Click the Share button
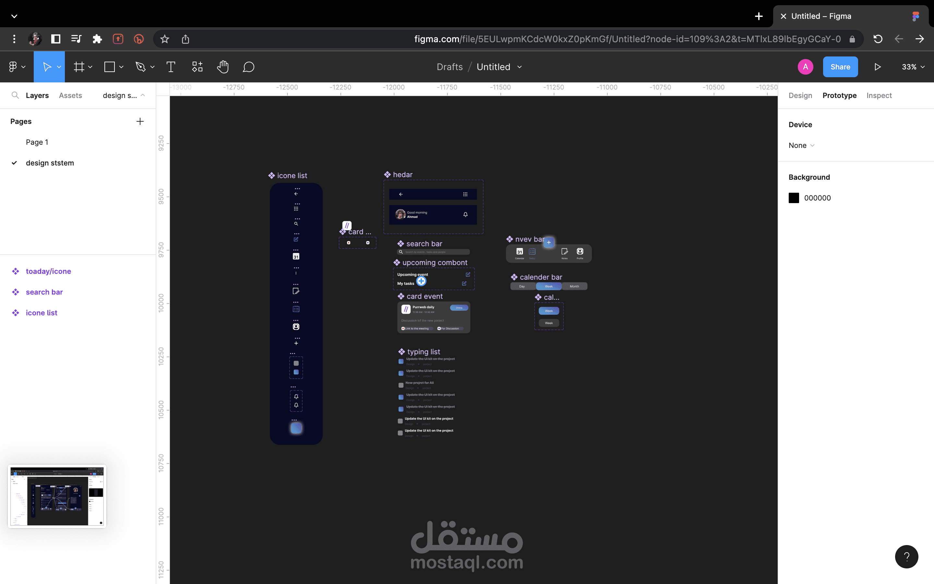 840,67
